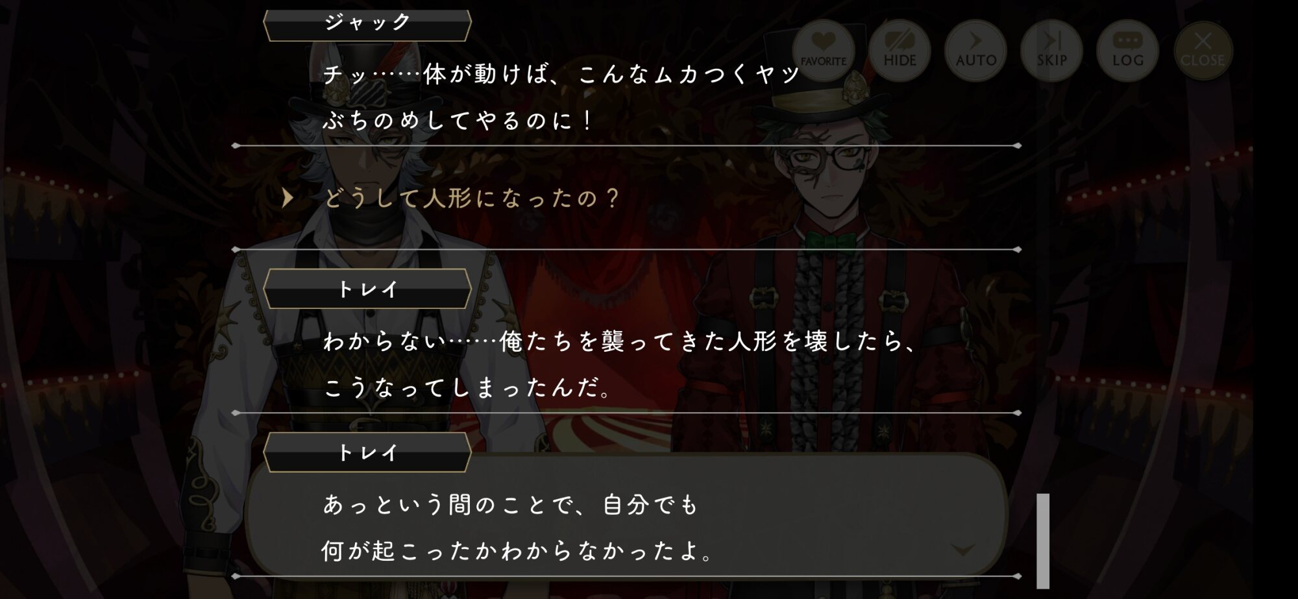Select the choice text どうして人形になったの？
Image resolution: width=1298 pixels, height=599 pixels.
[472, 198]
